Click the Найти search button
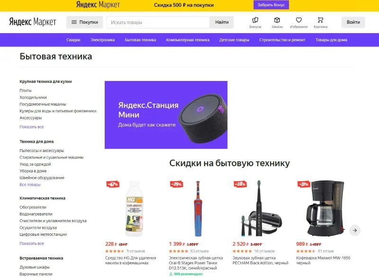The height and width of the screenshot is (278, 379). pos(222,22)
